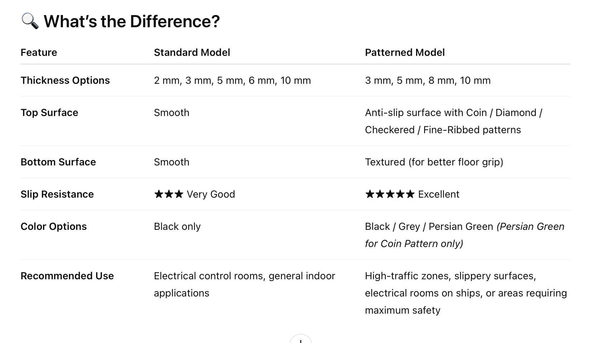Click the 'Black only' cell
The image size is (603, 343).
[177, 226]
